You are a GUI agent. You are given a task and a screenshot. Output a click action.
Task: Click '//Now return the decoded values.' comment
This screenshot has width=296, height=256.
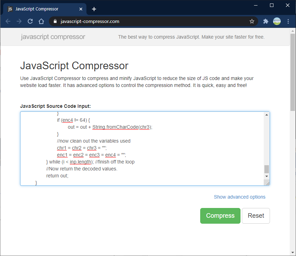pyautogui.click(x=82, y=169)
